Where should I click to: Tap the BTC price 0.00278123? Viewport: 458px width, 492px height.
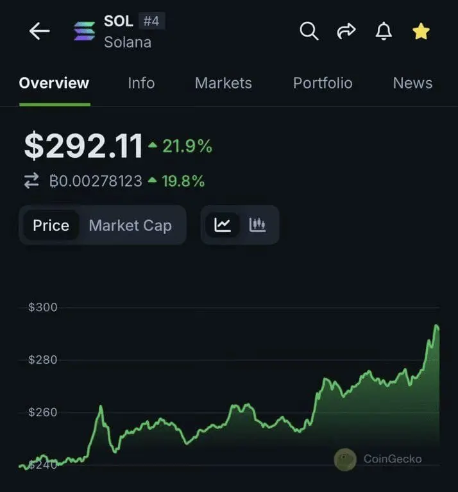click(x=96, y=182)
